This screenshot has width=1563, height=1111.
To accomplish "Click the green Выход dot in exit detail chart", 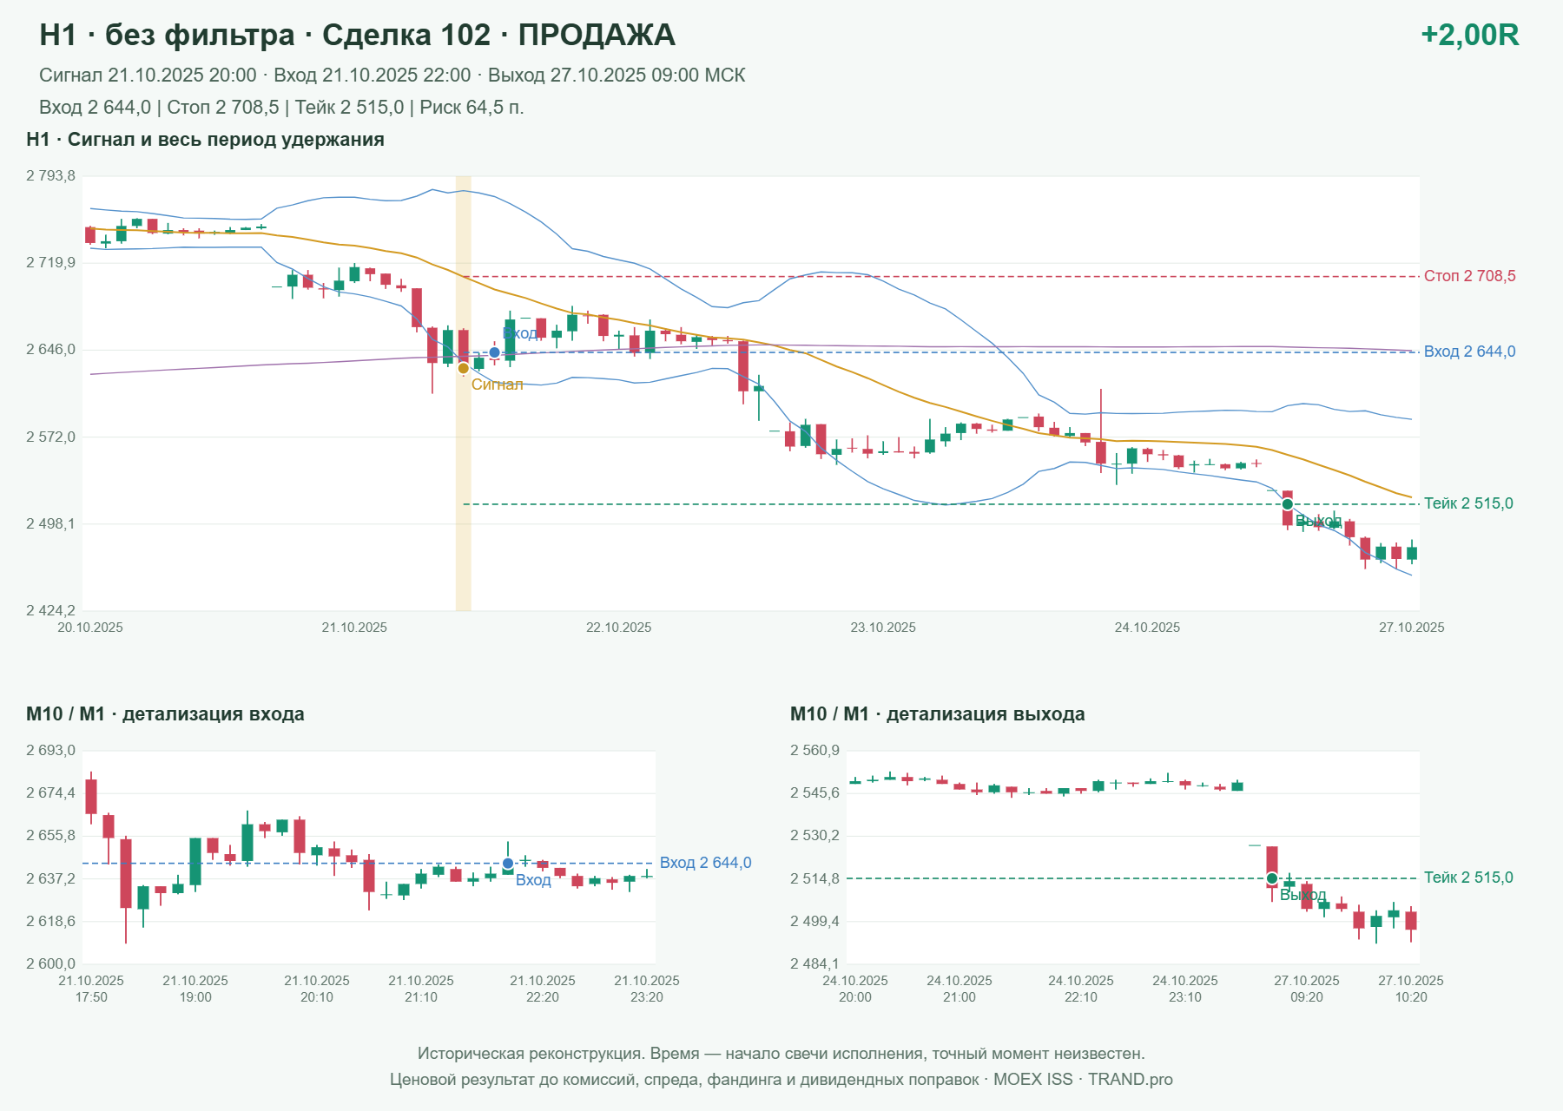I will pyautogui.click(x=1272, y=878).
